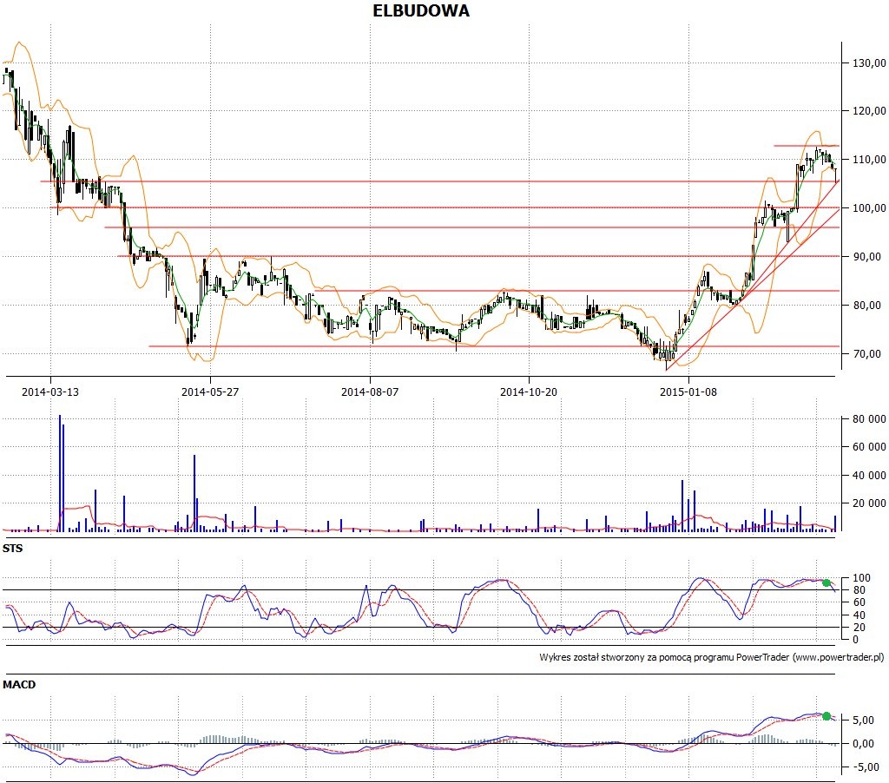This screenshot has width=889, height=783.
Task: Click the green signal dot on MACD
Action: [826, 716]
